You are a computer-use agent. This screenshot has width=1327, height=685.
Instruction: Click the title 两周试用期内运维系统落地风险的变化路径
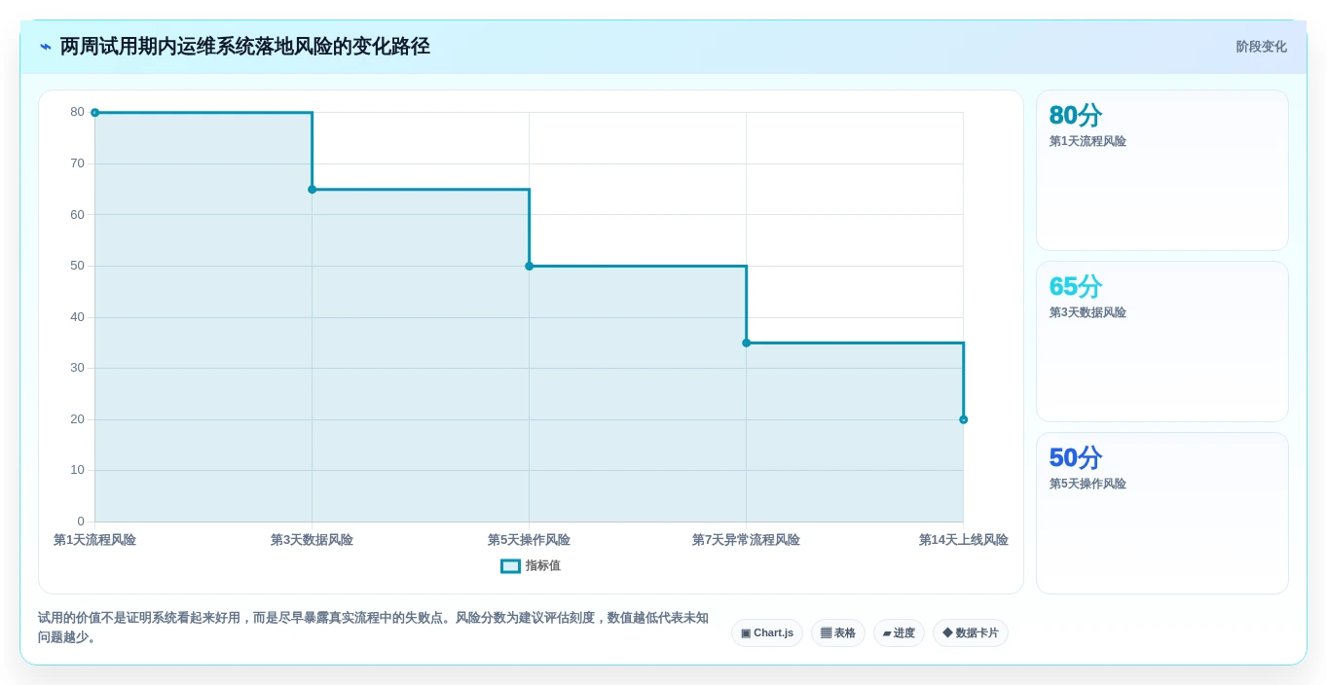244,47
